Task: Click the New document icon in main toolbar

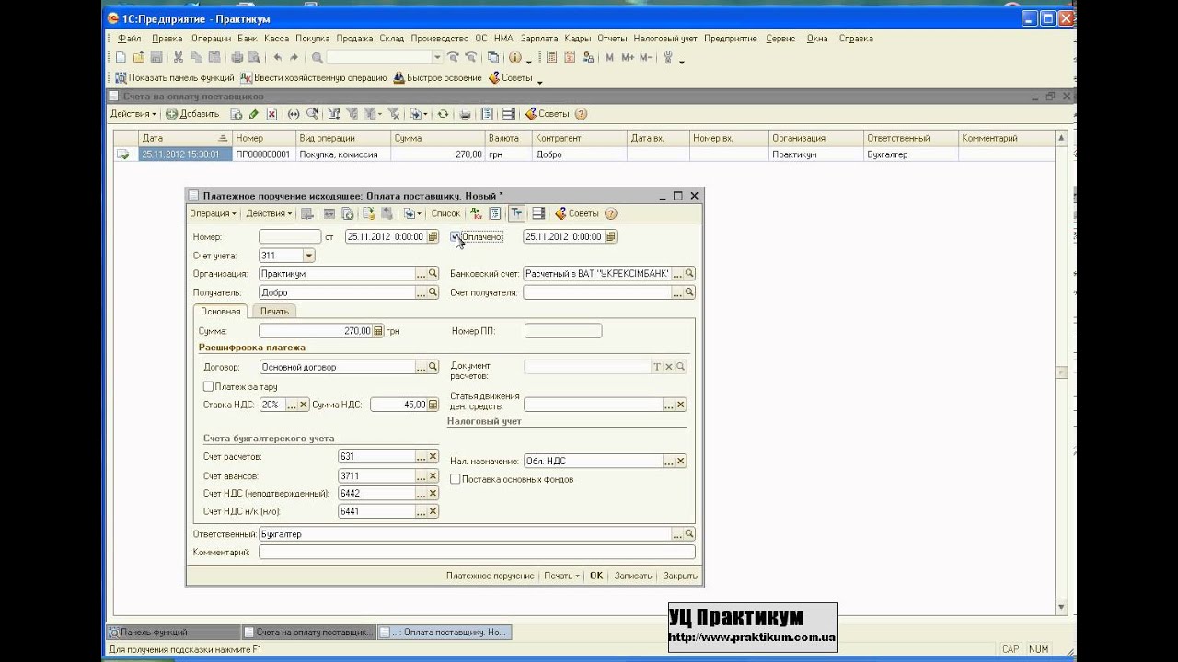Action: (122, 58)
